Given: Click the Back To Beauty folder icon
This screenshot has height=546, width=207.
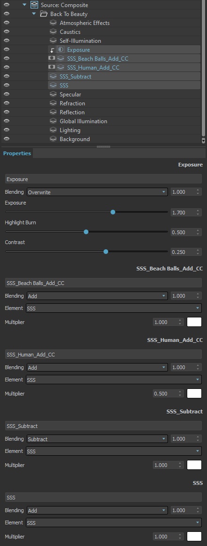Looking at the screenshot, I should pos(44,14).
